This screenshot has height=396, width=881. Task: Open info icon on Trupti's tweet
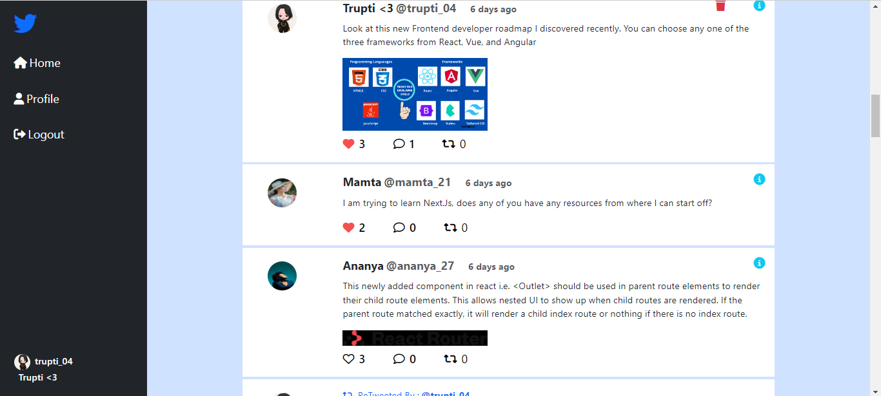click(759, 5)
